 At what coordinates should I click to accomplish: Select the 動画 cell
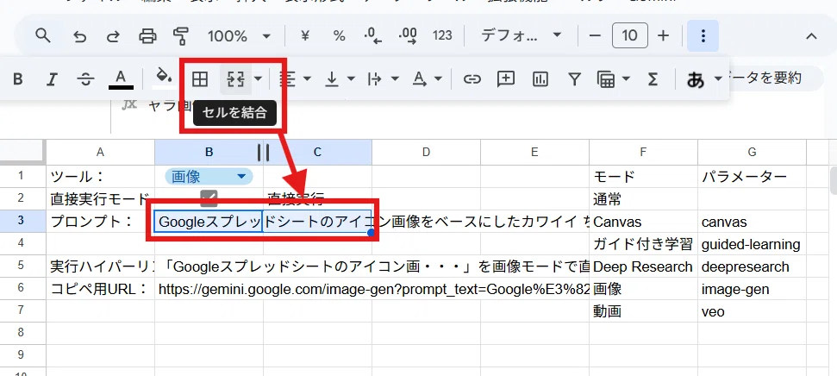(x=643, y=311)
